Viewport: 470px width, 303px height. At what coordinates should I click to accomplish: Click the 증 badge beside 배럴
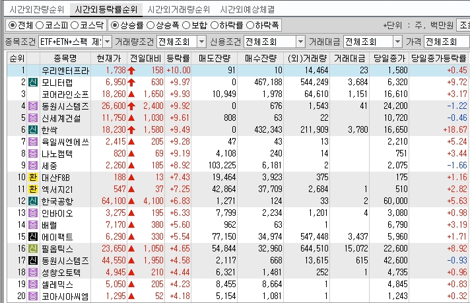click(x=33, y=225)
